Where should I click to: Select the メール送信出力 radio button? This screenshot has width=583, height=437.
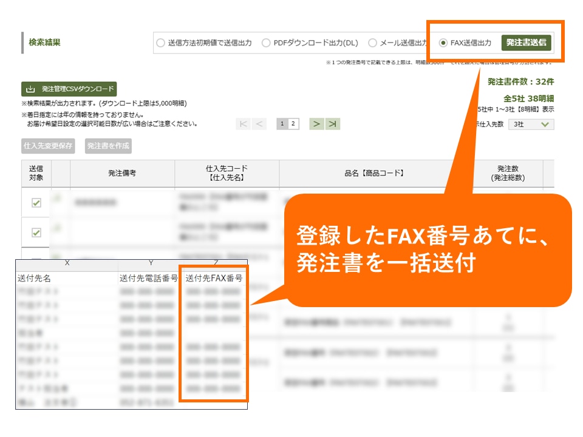(372, 43)
